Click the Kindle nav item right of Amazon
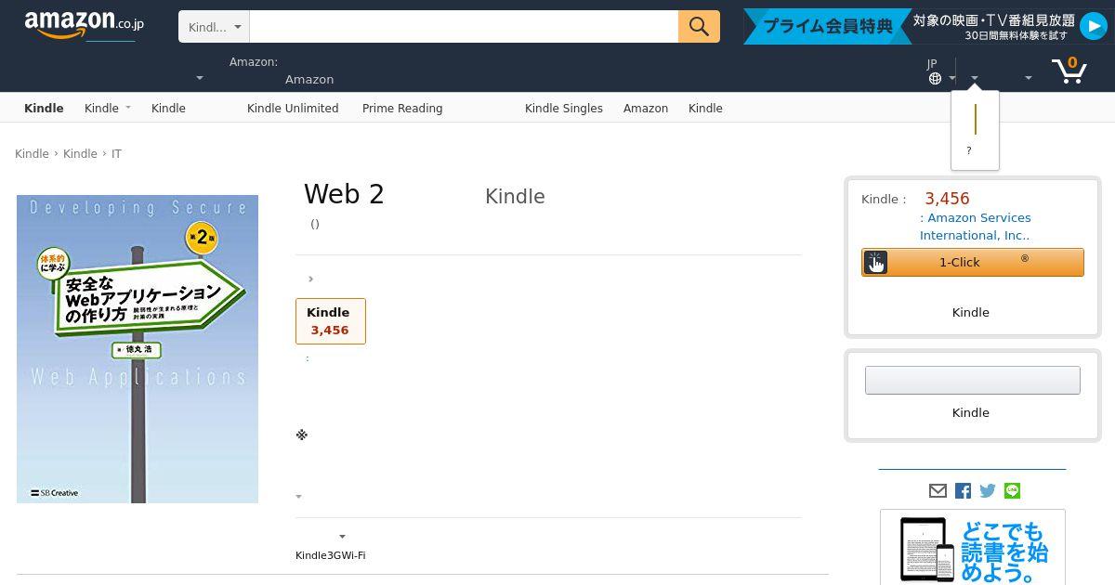 point(705,108)
